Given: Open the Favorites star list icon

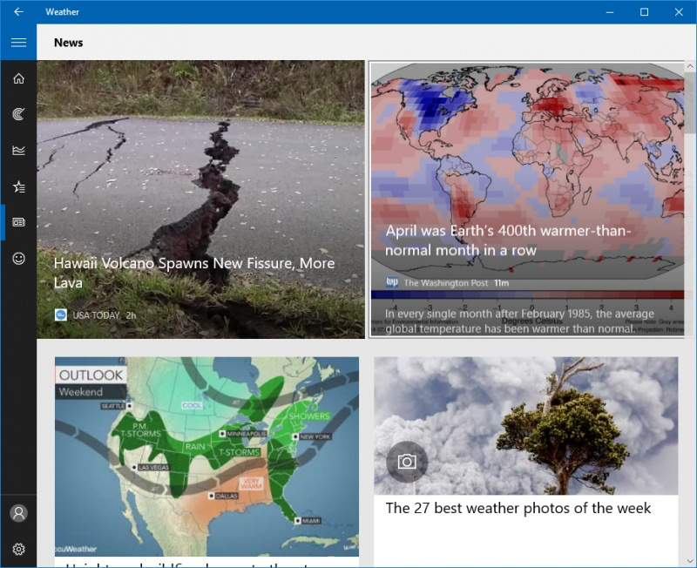Looking at the screenshot, I should (18, 186).
